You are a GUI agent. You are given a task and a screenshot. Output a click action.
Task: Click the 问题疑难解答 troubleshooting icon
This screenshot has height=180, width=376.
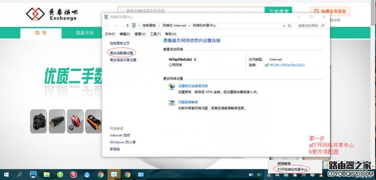click(172, 103)
